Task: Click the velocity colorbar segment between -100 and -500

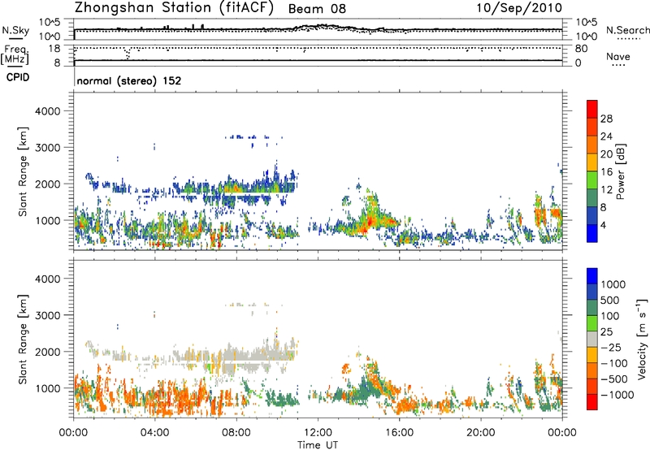Action: (x=592, y=370)
